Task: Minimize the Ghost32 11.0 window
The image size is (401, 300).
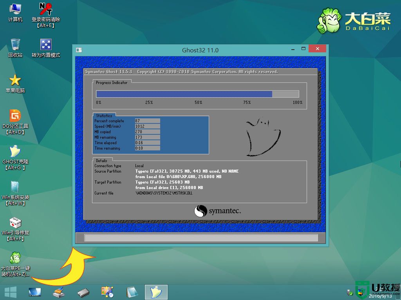Action: pyautogui.click(x=293, y=50)
